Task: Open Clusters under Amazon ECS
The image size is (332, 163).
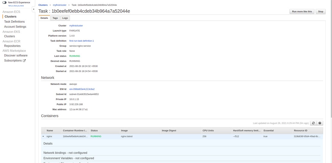Action: click(10, 17)
